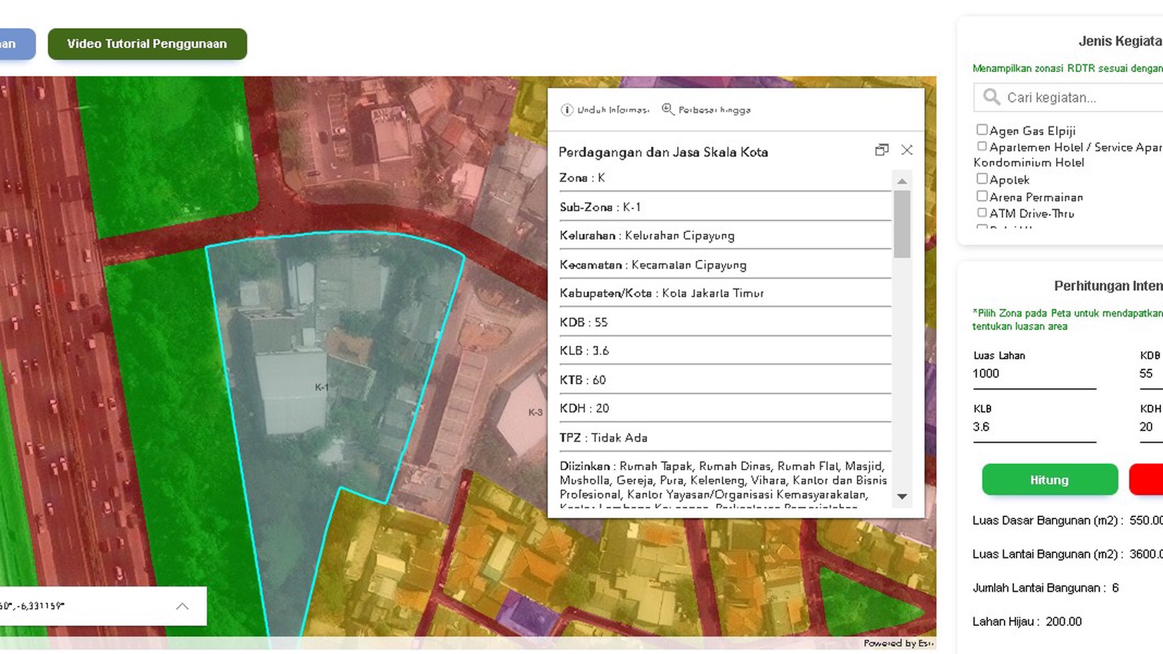
Task: Click the blue button left of Video Tutorial
Action: 17,44
